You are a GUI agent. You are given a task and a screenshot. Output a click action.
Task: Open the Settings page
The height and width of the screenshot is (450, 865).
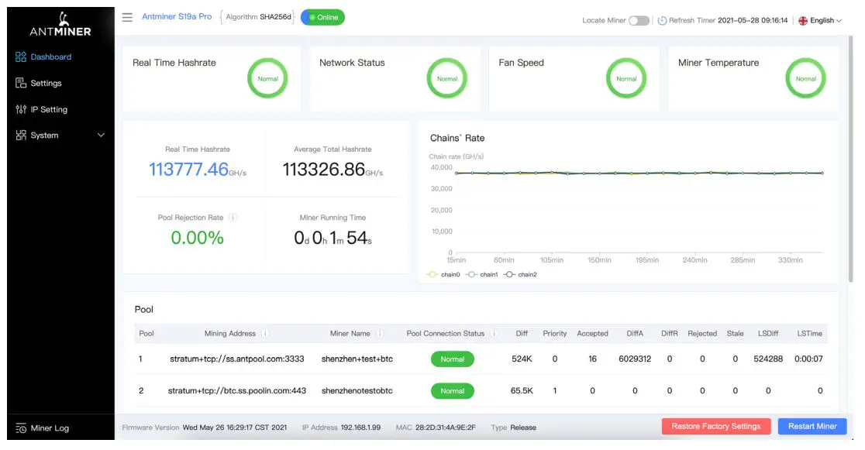point(46,84)
